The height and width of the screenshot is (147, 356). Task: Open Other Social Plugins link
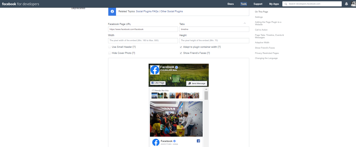[x=172, y=11]
